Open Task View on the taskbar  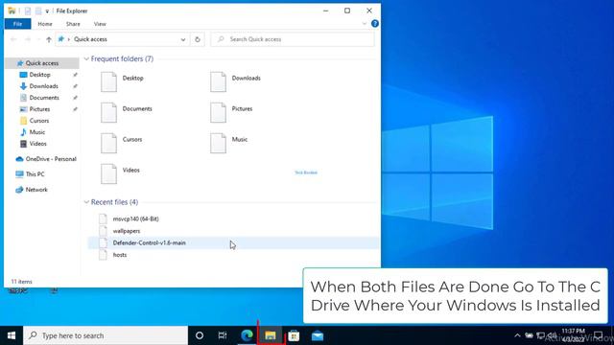pos(223,335)
